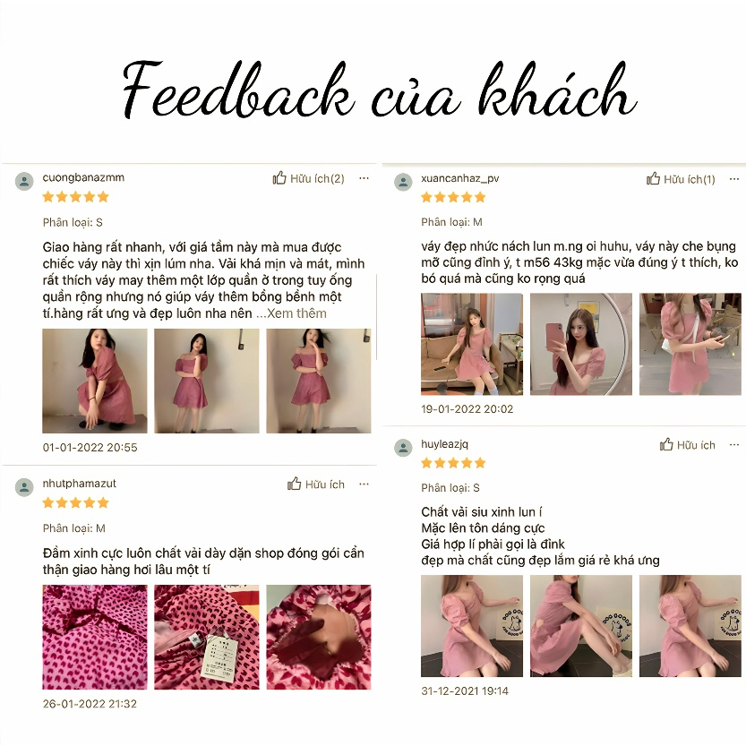Open cuongbanazmm's profile avatar
The width and height of the screenshot is (746, 746).
click(24, 181)
